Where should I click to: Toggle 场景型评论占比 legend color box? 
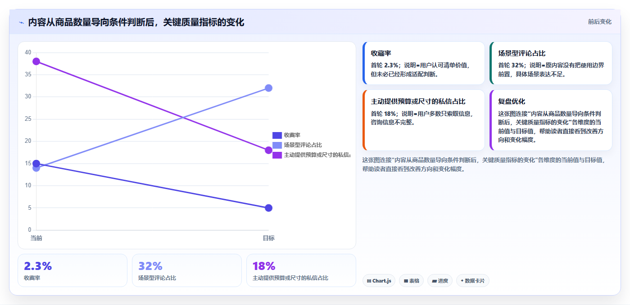click(x=277, y=145)
